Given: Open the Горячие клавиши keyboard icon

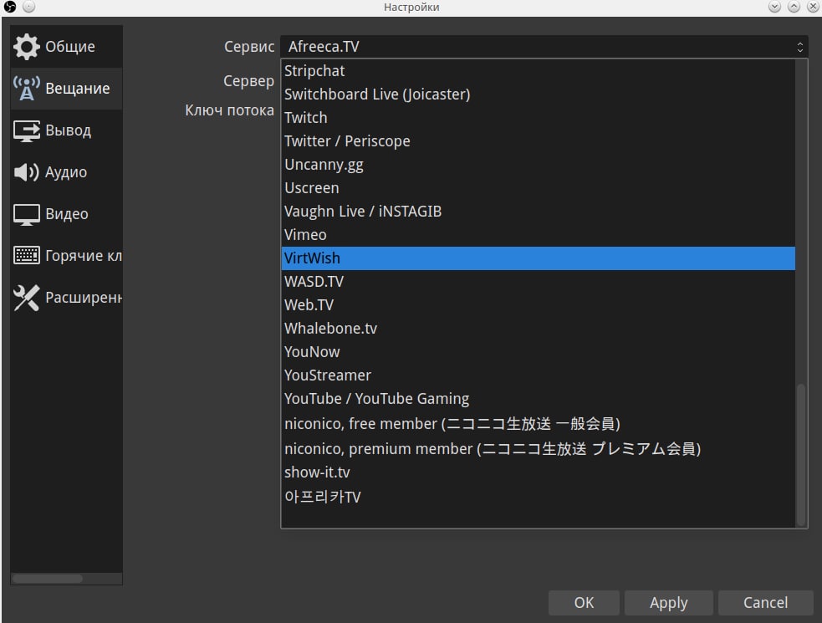Looking at the screenshot, I should pos(26,255).
